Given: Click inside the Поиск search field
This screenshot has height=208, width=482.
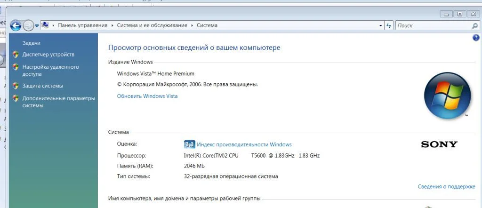Looking at the screenshot, I should 434,25.
